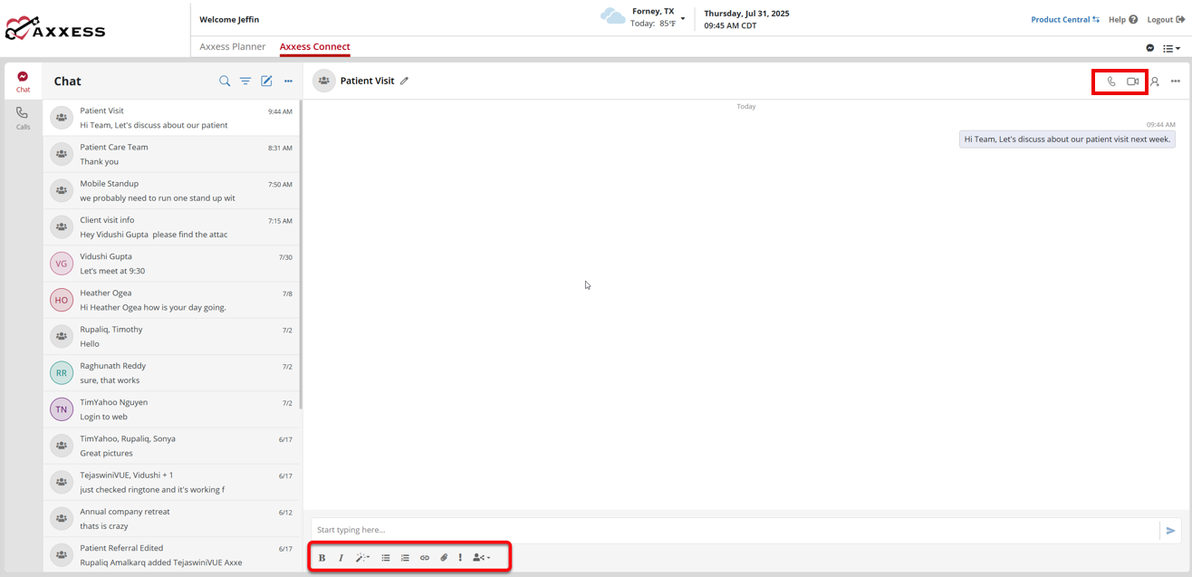The image size is (1192, 577).
Task: Click the filter chats icon
Action: (245, 82)
